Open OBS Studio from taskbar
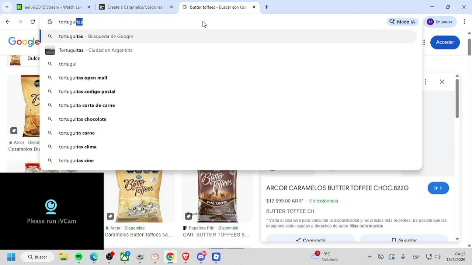The image size is (472, 265). tap(110, 257)
